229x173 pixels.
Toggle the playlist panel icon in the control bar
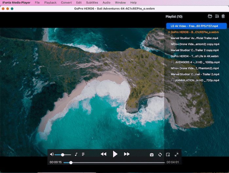click(83, 154)
